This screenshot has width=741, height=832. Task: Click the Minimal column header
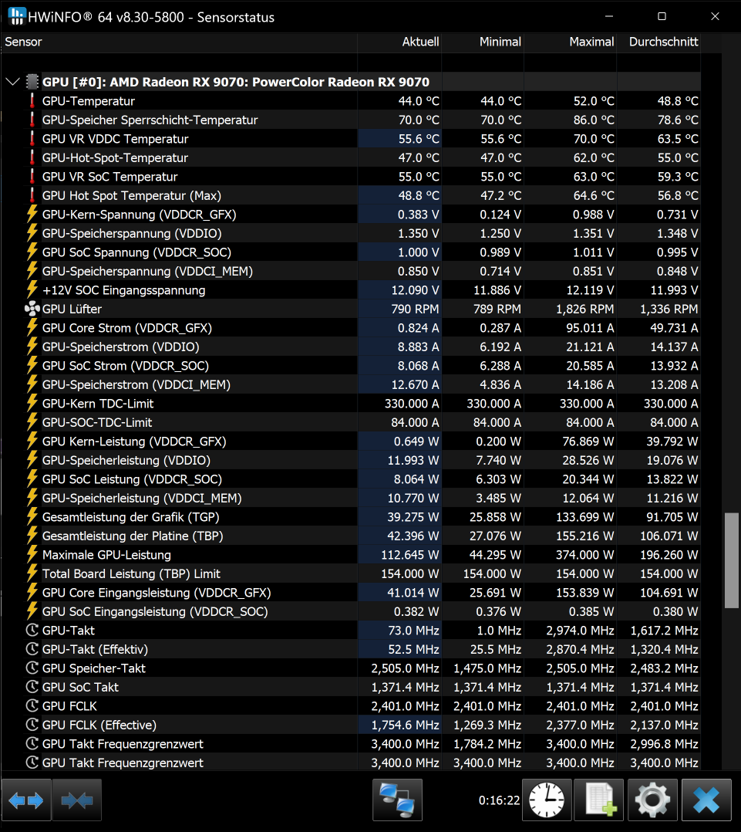(x=483, y=42)
